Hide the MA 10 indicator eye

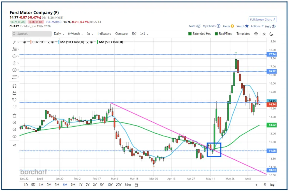click(x=52, y=42)
